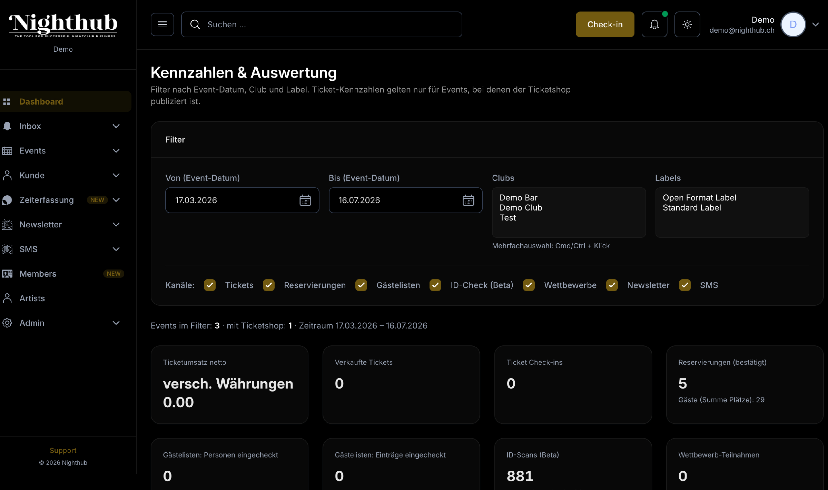Select the Events calendar icon in sidebar
Viewport: 828px width, 490px height.
coord(7,150)
